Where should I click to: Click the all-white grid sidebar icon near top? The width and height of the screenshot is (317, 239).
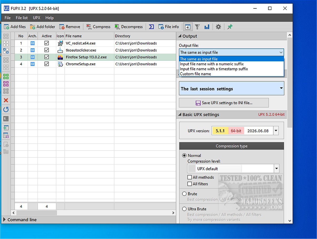pos(6,43)
